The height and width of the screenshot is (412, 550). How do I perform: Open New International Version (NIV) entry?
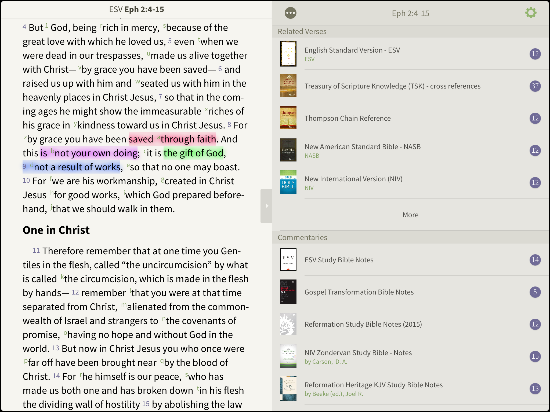click(411, 182)
